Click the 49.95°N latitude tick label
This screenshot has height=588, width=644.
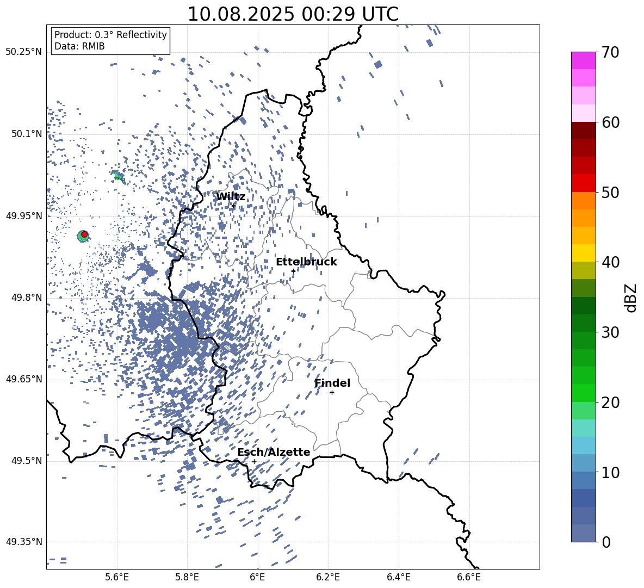point(24,216)
